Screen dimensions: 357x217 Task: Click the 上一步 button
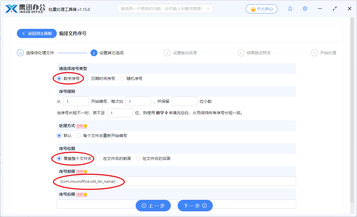tap(153, 205)
